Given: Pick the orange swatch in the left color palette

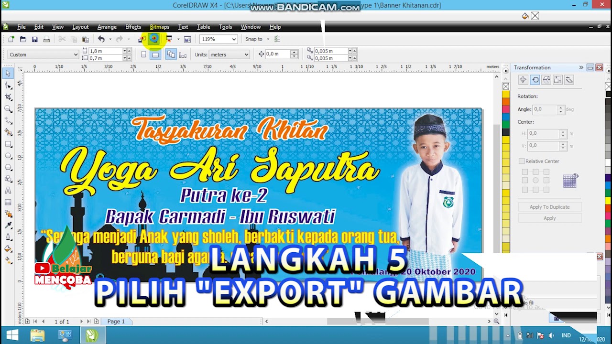Looking at the screenshot, I should (x=506, y=102).
